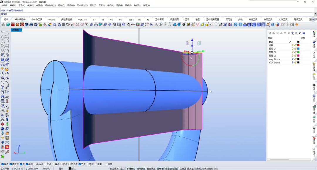Viewport: 317px width, 170px height.
Task: Click the filter funnel icon in layers panel
Action: 293,33
